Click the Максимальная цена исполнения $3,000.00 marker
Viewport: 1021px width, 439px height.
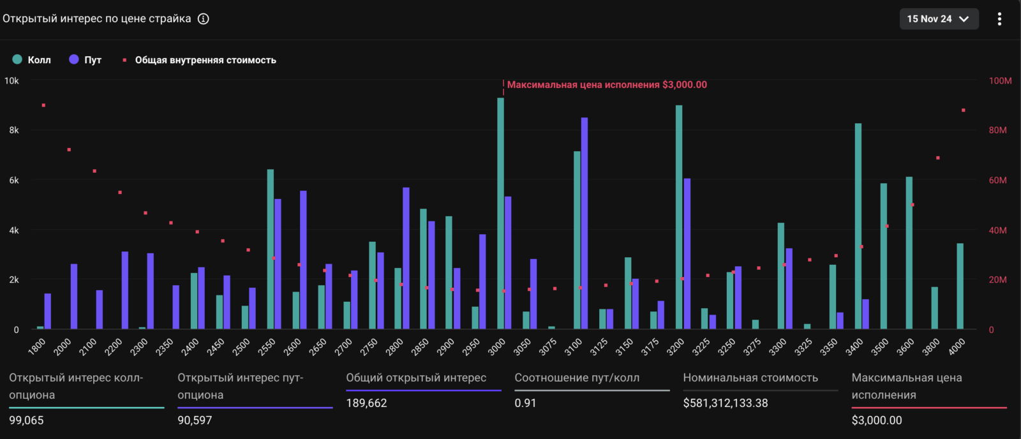[x=606, y=85]
